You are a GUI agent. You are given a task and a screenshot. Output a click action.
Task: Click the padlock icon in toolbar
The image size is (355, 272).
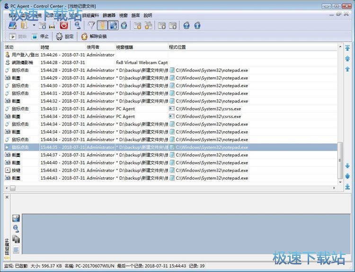coord(53,26)
